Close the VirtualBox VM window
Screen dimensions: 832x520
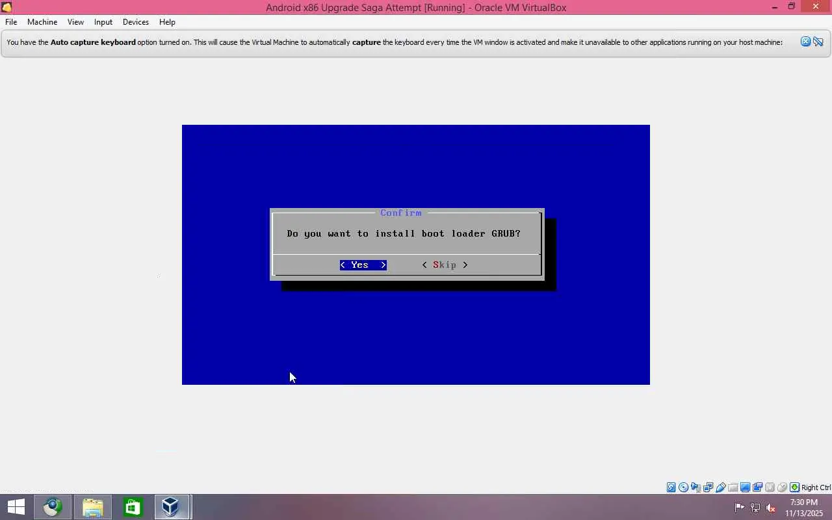coord(816,6)
